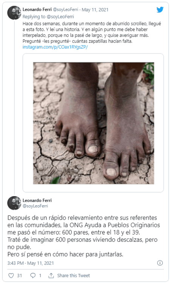Open the 'Hace dos semanas' parent tweet text
Screen dimensions: 170x283
pos(92,32)
